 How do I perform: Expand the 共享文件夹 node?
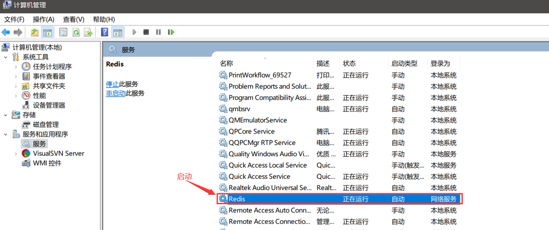tap(16, 86)
